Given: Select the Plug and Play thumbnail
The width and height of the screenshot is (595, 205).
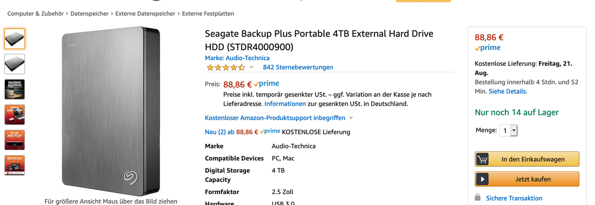Looking at the screenshot, I should [x=14, y=140].
